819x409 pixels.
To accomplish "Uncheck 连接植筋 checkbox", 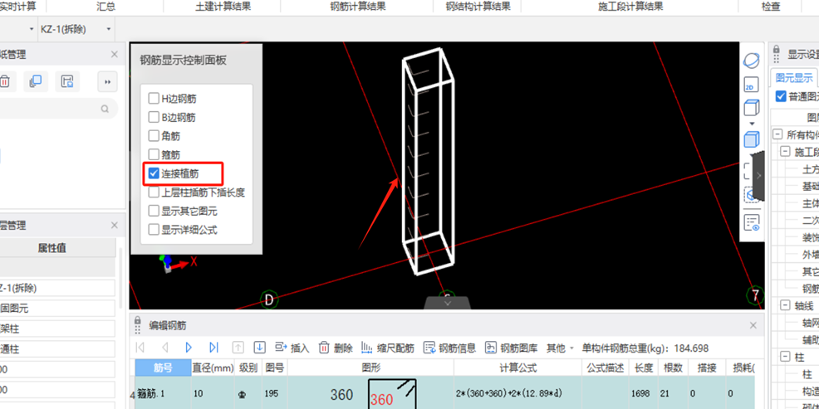I will [154, 173].
